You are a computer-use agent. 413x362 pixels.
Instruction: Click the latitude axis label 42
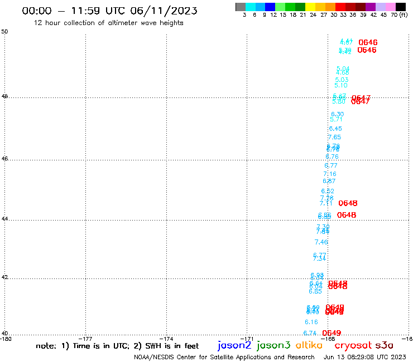pos(4,277)
